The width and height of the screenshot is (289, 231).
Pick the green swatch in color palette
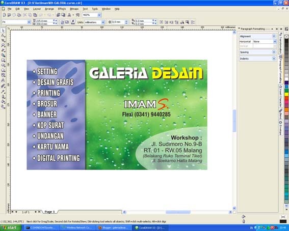286,91
